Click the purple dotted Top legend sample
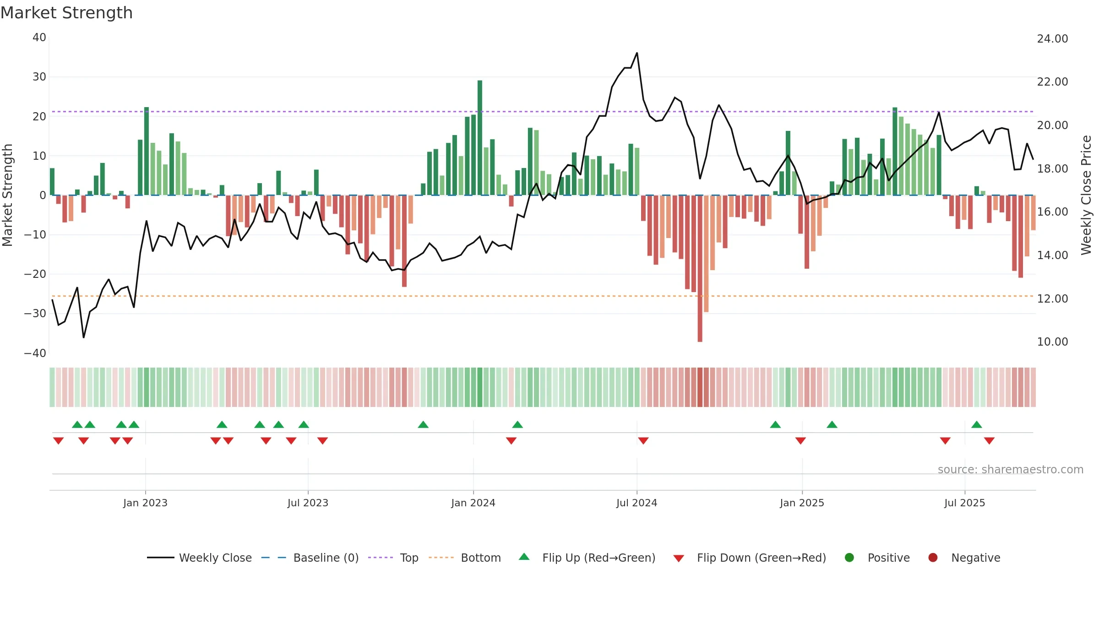 (380, 558)
